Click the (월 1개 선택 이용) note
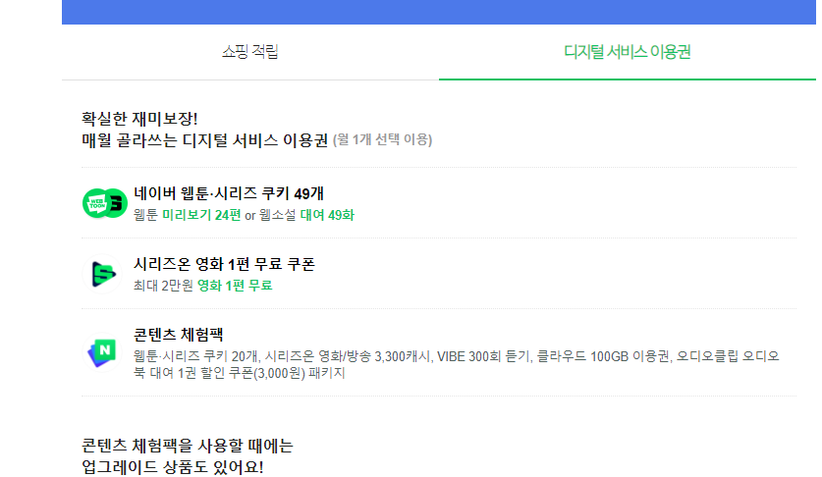Screen dimensions: 822x477 pyautogui.click(x=383, y=140)
